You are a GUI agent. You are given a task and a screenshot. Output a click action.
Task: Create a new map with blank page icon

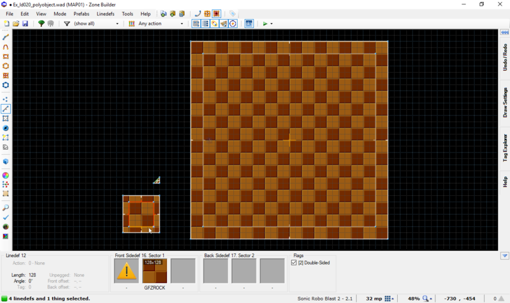coord(6,24)
